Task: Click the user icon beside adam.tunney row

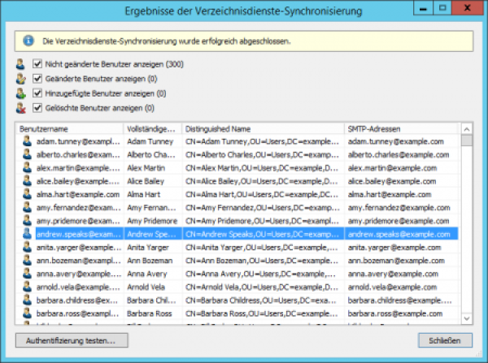Action: 27,141
